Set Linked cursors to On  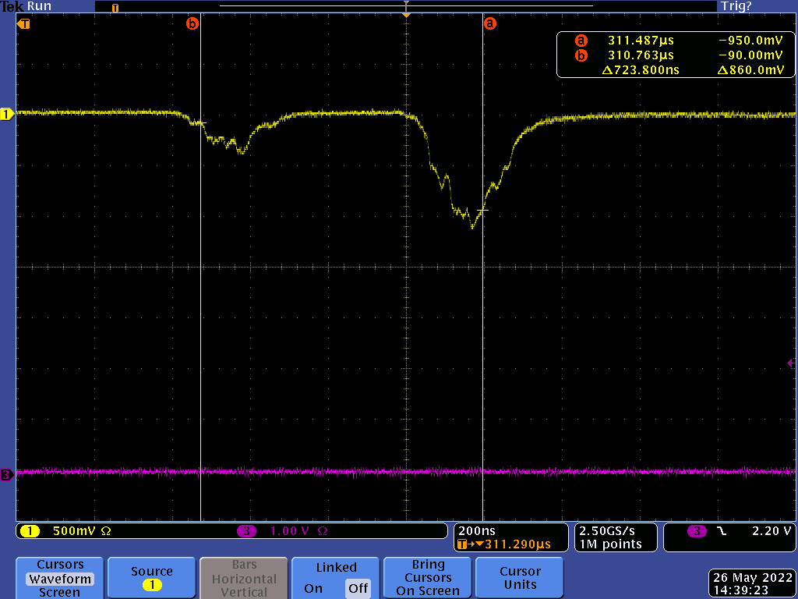click(x=313, y=588)
